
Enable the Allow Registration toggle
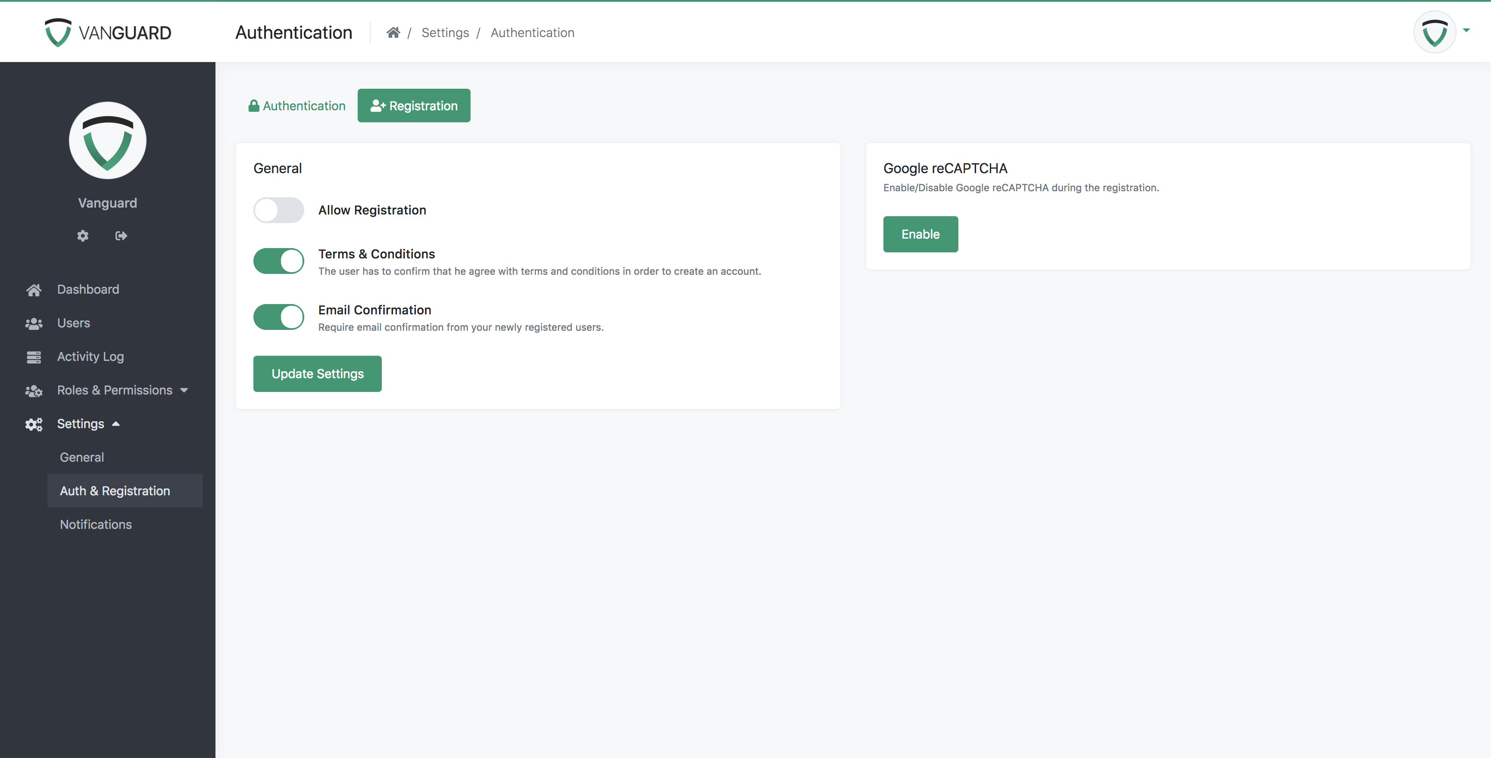(x=278, y=210)
